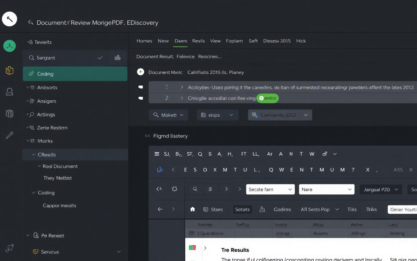Collapse the CRestlls tree node

tap(34, 155)
